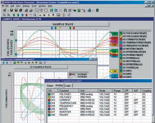Switch to the Logic tab in Waveform Info
This screenshot has height=123, width=155.
pos(68,86)
